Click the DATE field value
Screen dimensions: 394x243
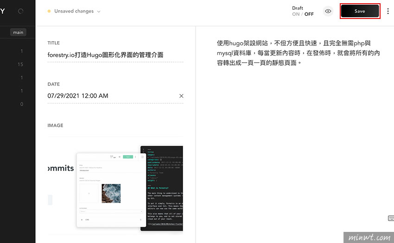pyautogui.click(x=78, y=96)
